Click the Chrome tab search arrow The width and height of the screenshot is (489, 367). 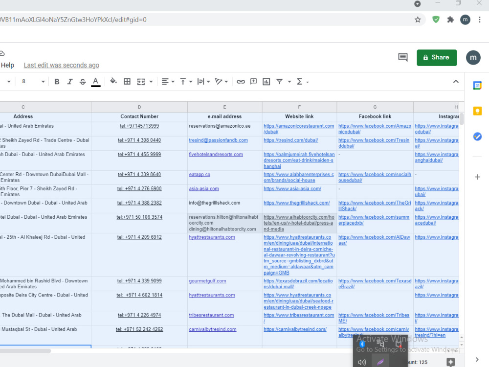(417, 4)
